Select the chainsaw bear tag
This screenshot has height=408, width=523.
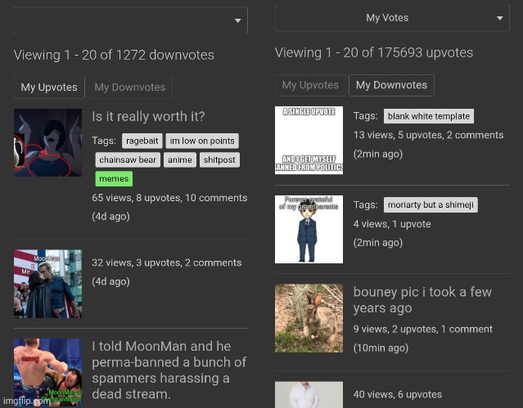(127, 160)
